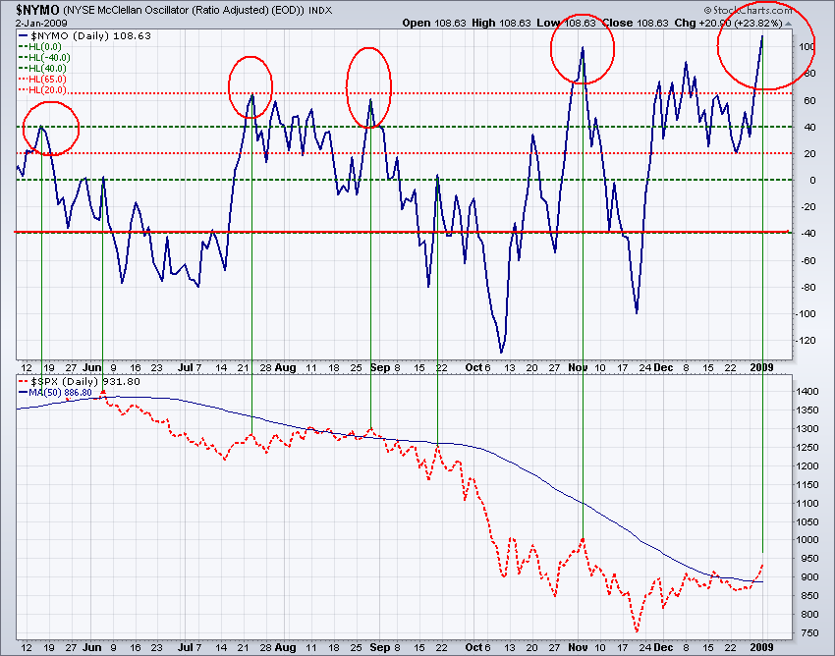The width and height of the screenshot is (835, 656).
Task: Click the 1250 label on the $SPX price axis
Action: (807, 447)
